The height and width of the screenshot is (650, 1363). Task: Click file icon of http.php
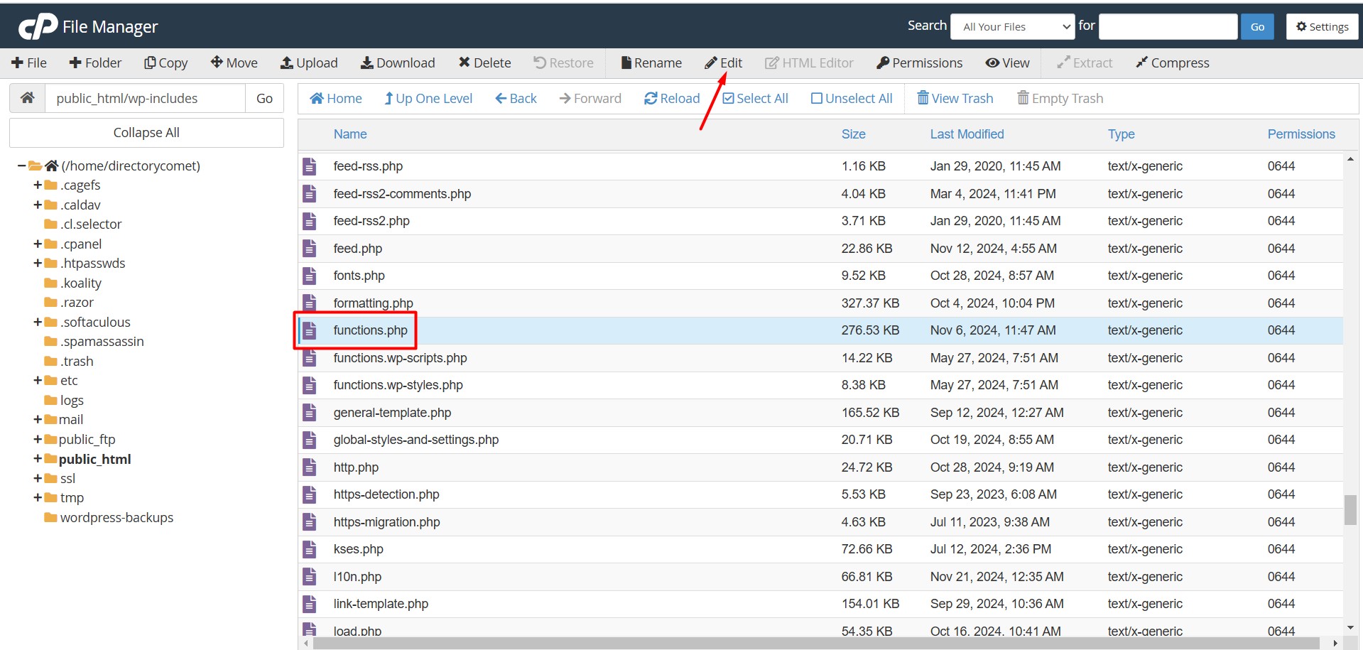tap(309, 467)
